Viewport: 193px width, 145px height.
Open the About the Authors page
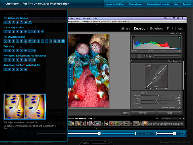click(x=115, y=4)
